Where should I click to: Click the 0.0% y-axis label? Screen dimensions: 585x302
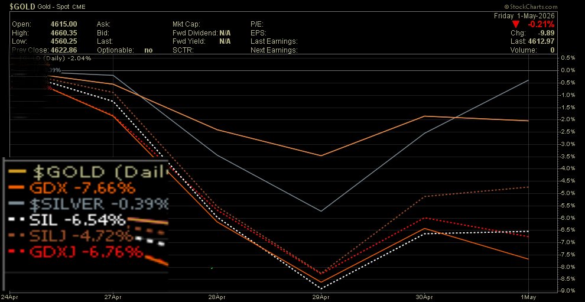568,70
